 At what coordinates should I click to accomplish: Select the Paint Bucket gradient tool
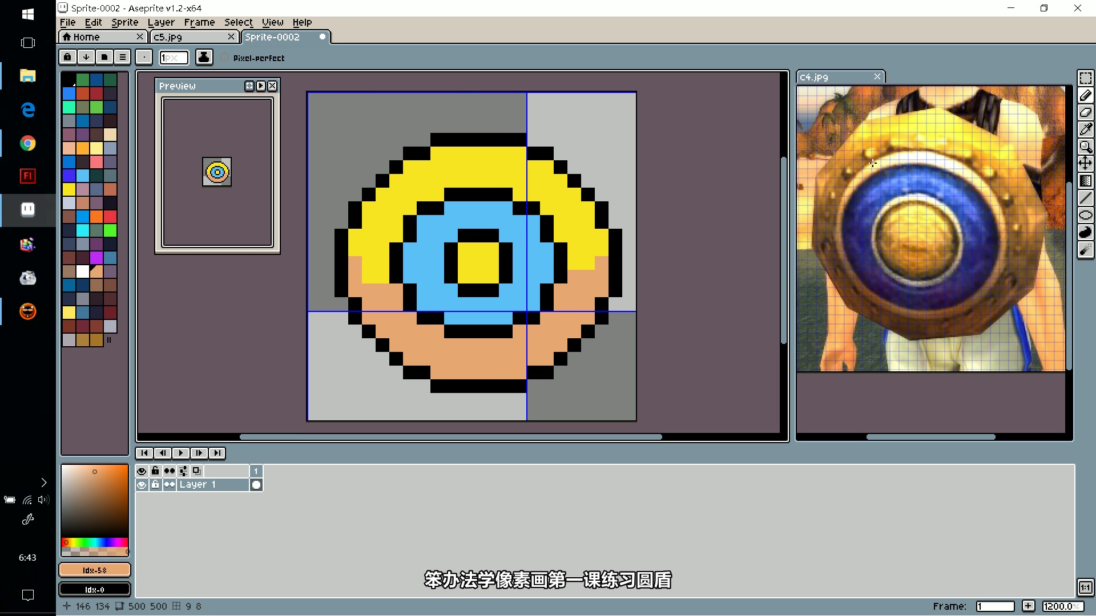[x=1085, y=181]
